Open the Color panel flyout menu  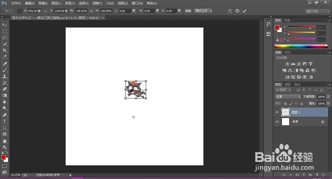click(x=329, y=20)
